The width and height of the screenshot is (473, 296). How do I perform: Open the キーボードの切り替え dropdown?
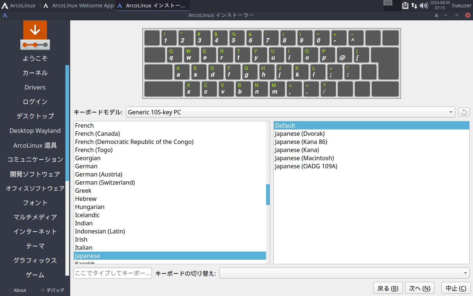[x=344, y=273]
